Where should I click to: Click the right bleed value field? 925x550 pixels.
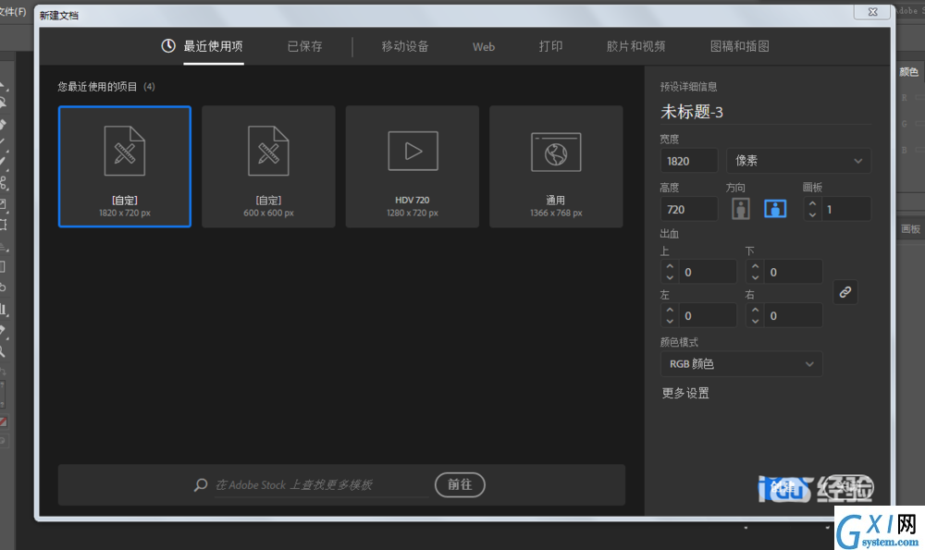coord(794,316)
